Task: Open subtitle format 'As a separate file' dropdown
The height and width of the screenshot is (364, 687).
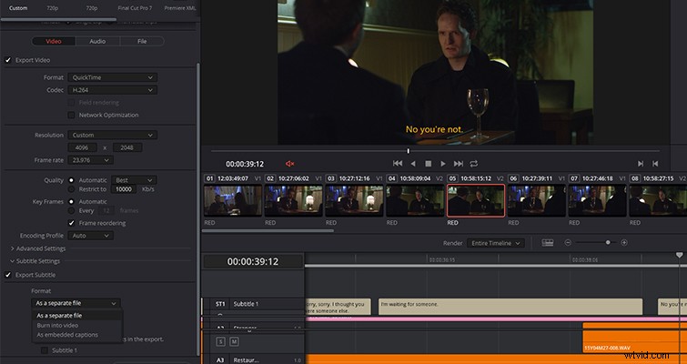Action: click(76, 303)
